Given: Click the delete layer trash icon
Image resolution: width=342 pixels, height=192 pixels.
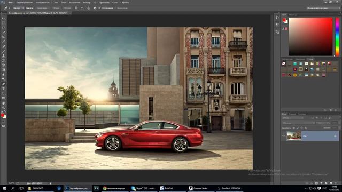Looking at the screenshot, I should [x=336, y=183].
